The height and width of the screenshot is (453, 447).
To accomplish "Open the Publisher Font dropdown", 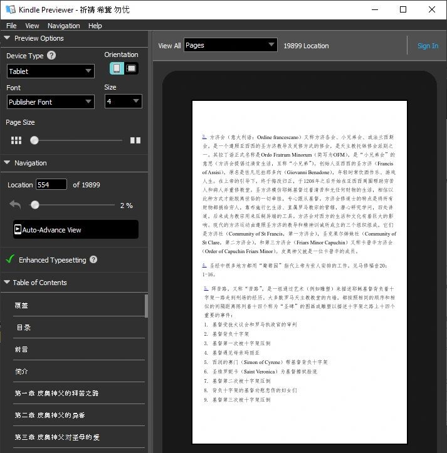I will coord(51,102).
